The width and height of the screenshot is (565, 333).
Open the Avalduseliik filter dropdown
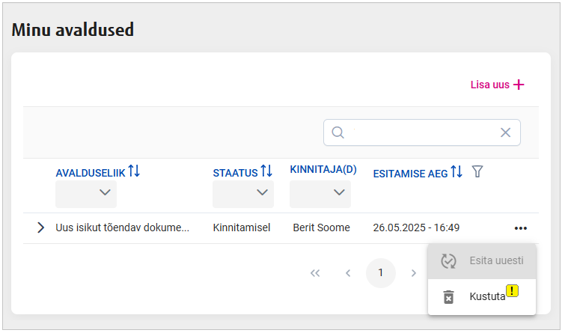tap(86, 193)
